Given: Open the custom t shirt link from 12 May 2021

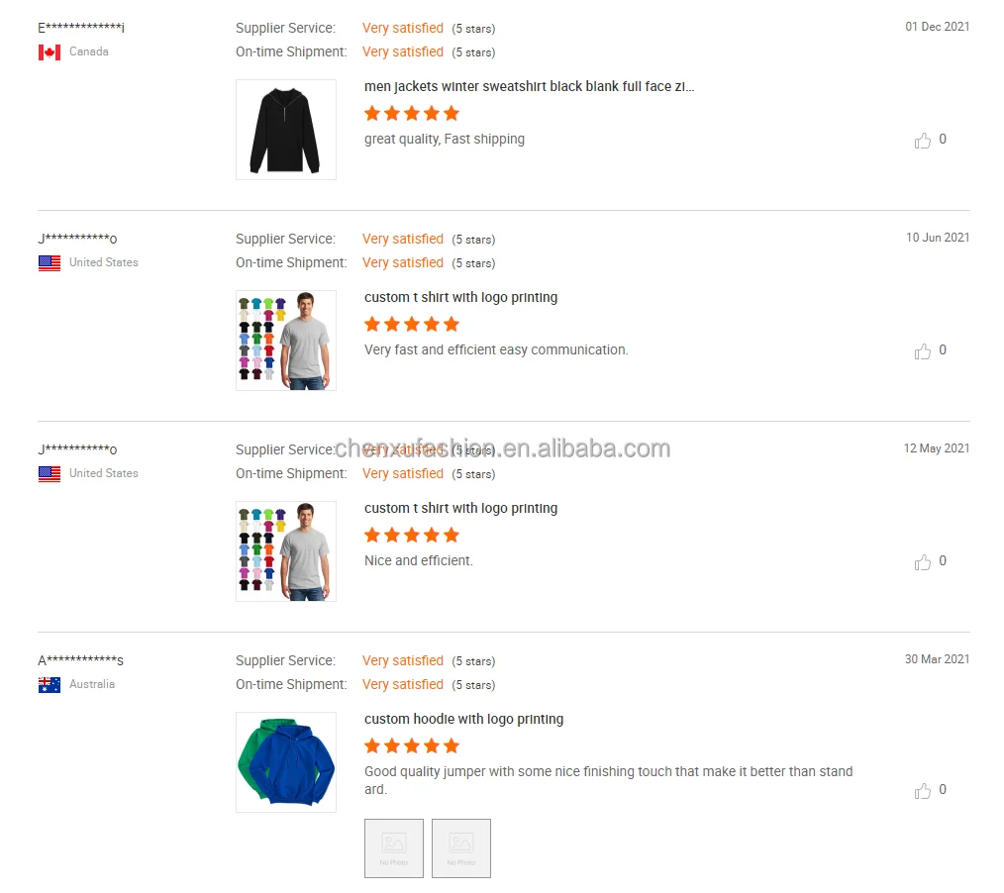Looking at the screenshot, I should 460,509.
